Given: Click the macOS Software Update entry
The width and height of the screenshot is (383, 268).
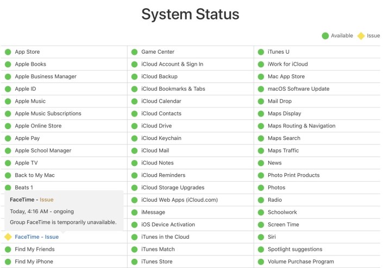Looking at the screenshot, I should pos(298,89).
